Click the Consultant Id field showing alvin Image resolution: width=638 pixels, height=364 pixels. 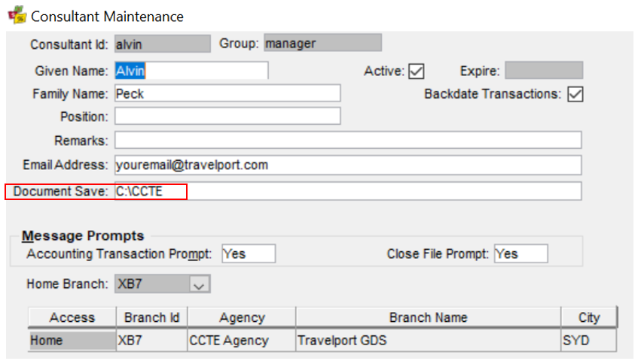tap(163, 44)
